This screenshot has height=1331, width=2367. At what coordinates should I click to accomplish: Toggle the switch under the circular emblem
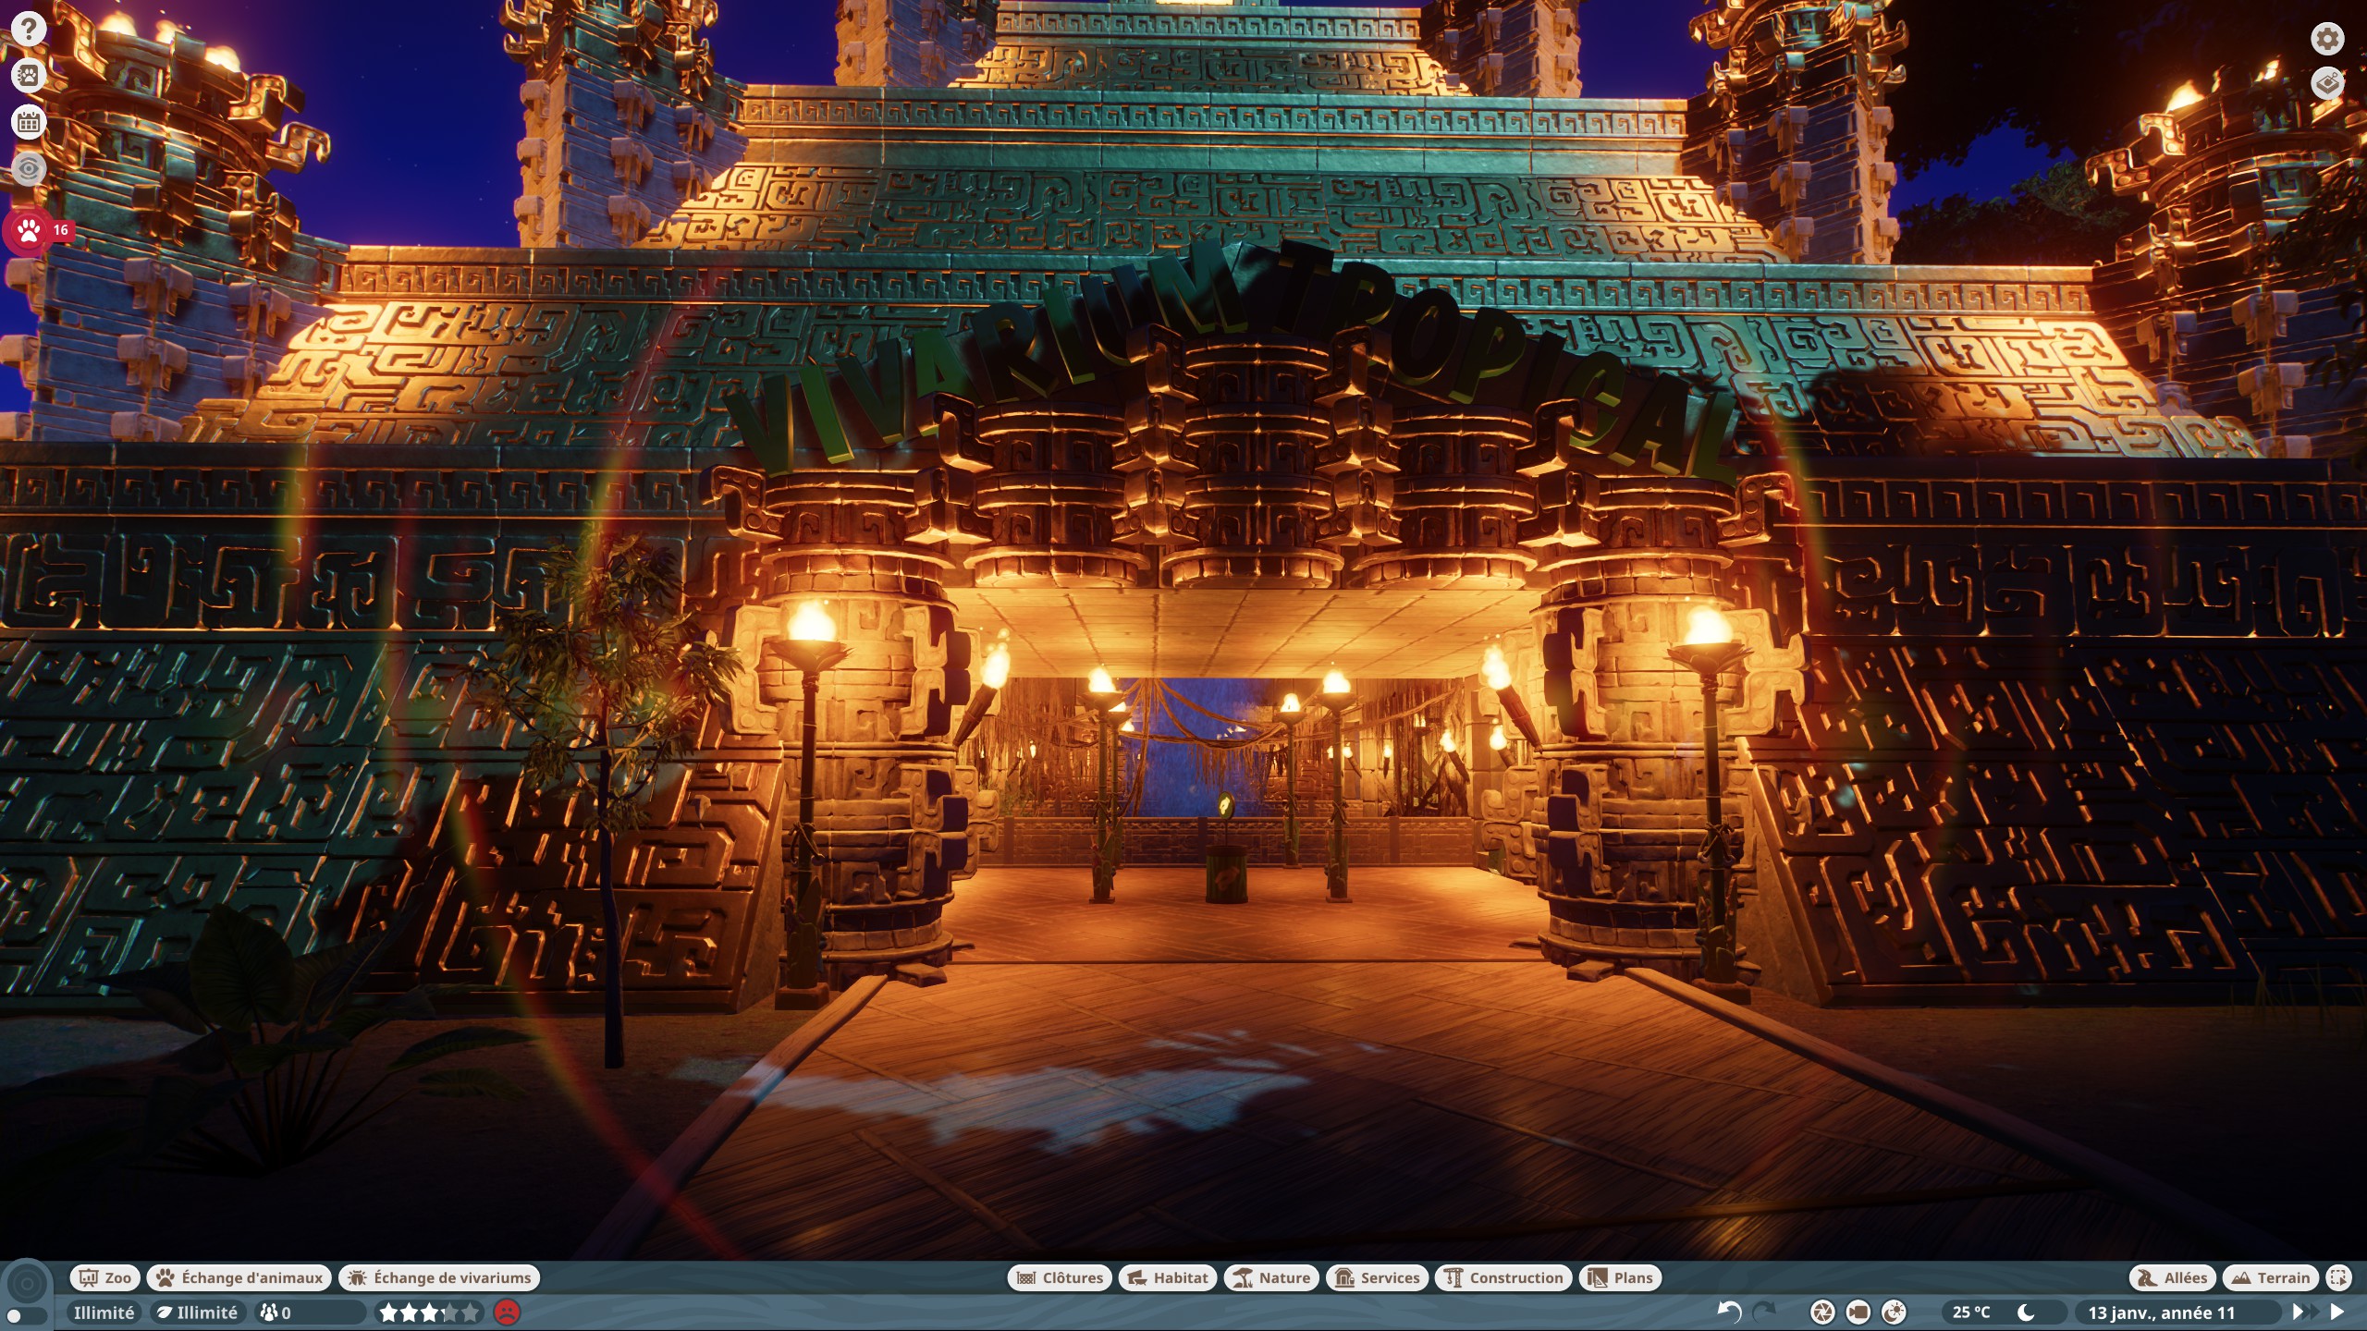(25, 1315)
